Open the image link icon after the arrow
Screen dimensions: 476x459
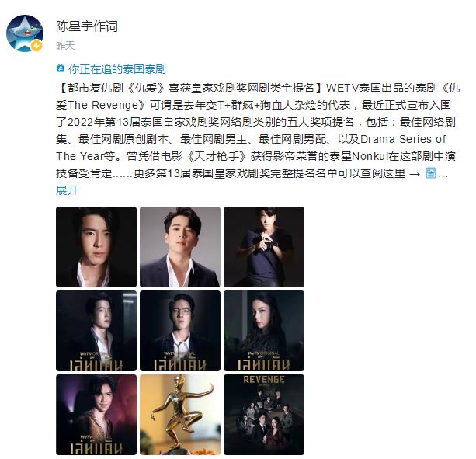(431, 173)
